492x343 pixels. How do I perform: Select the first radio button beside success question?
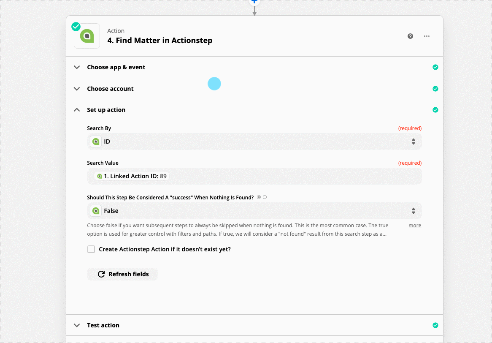259,197
